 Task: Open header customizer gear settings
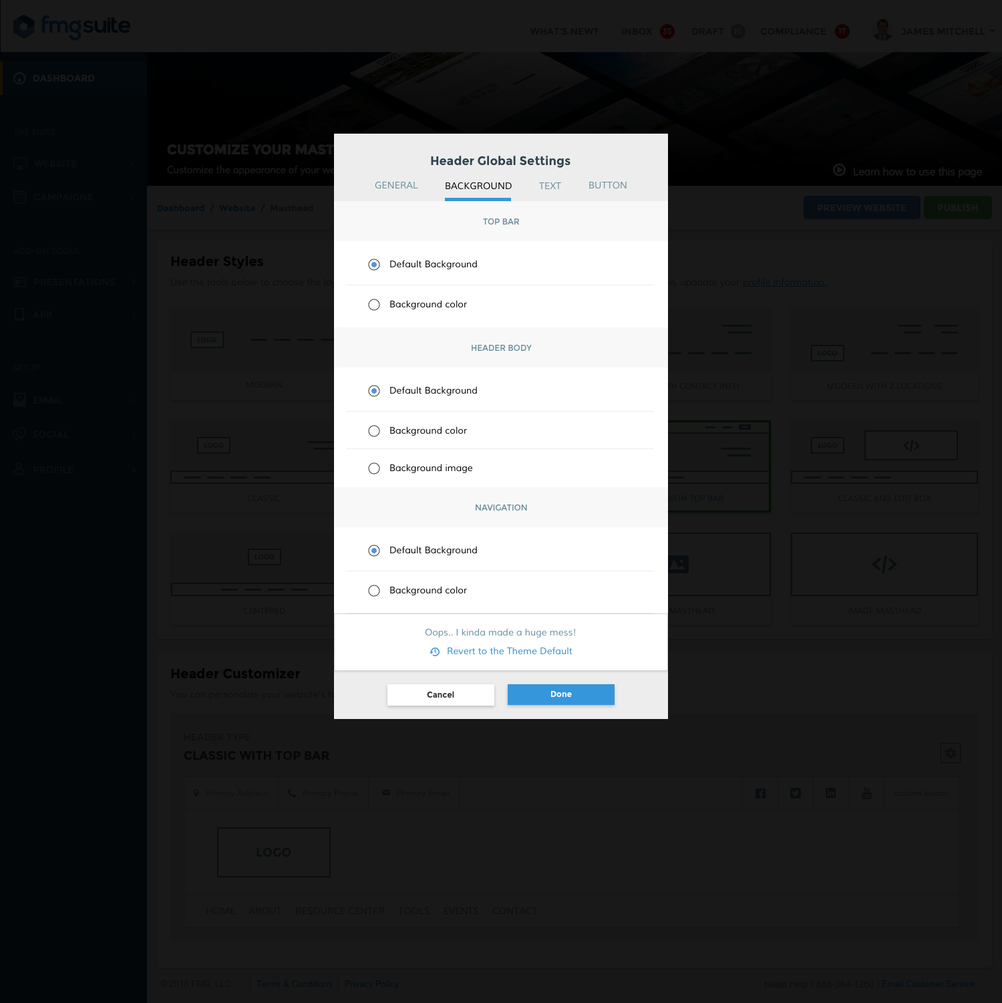(950, 753)
